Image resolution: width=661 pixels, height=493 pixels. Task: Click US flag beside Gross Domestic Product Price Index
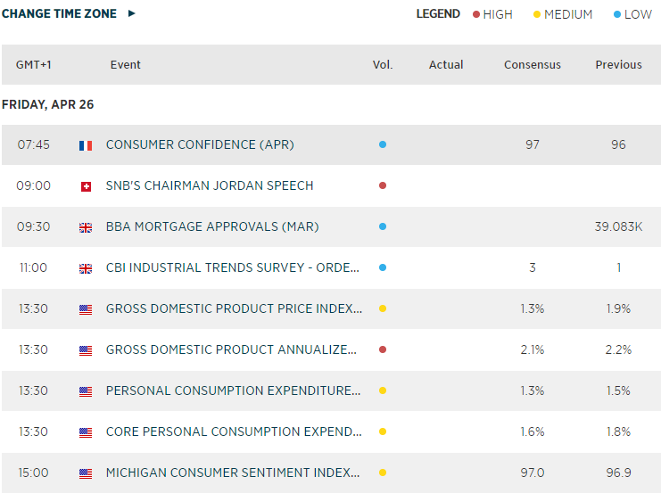click(86, 309)
